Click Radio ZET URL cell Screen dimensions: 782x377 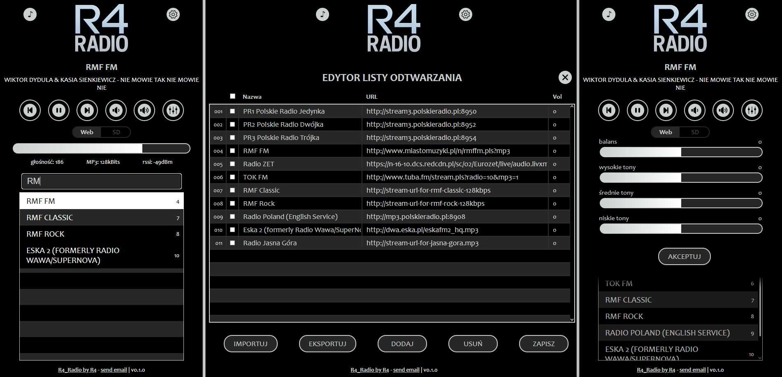[455, 164]
